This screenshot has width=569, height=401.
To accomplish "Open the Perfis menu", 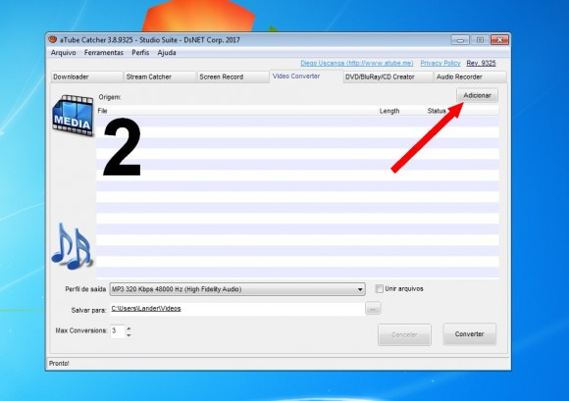I will pyautogui.click(x=140, y=53).
